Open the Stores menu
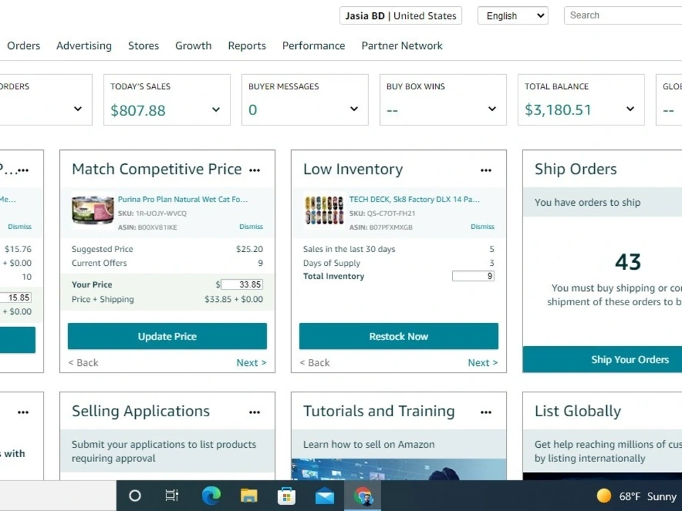682x511 pixels. [x=143, y=46]
